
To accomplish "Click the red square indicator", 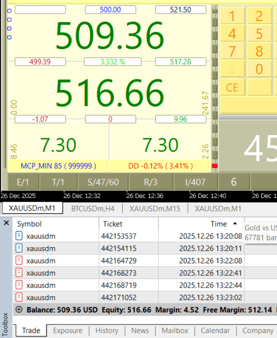I will pos(214,166).
